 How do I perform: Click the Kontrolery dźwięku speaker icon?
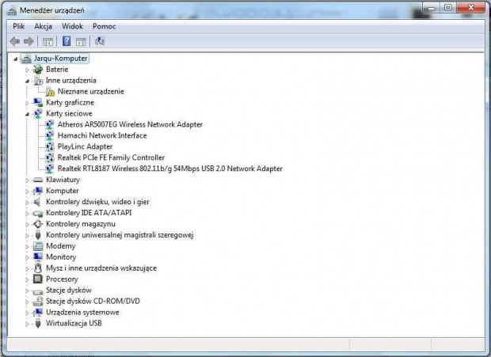coord(37,202)
